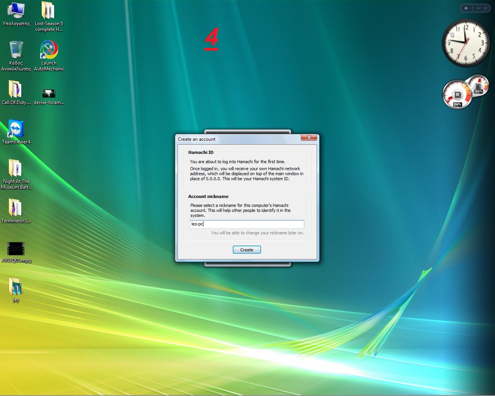The image size is (495, 396).
Task: Add a gadget with the sidebar plus button
Action: 466,8
